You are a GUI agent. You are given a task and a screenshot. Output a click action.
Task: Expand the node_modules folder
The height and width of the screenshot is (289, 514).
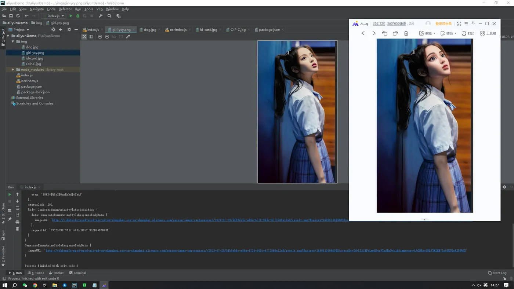pos(13,69)
